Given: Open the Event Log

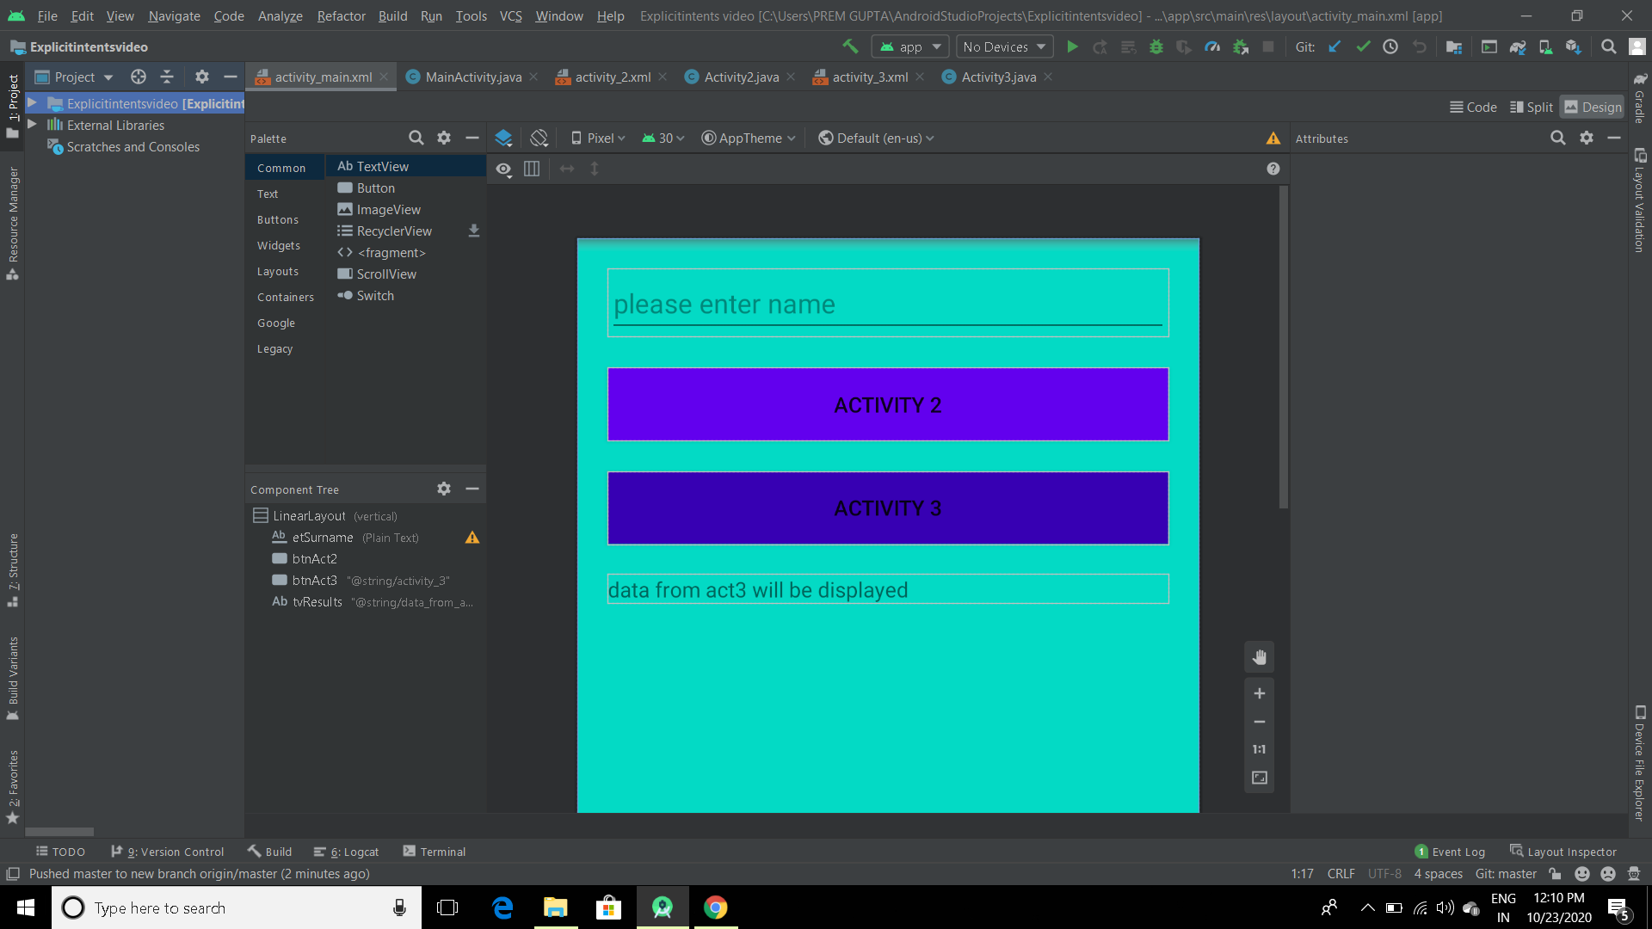Looking at the screenshot, I should click(1458, 851).
